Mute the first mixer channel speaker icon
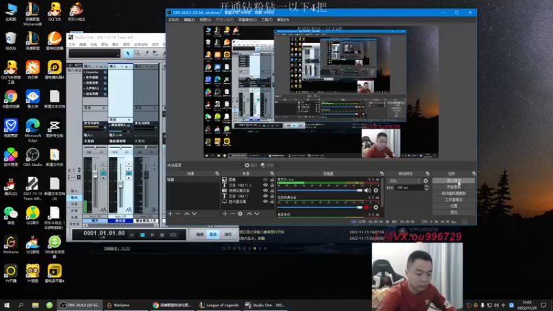The height and width of the screenshot is (311, 553). [x=368, y=191]
